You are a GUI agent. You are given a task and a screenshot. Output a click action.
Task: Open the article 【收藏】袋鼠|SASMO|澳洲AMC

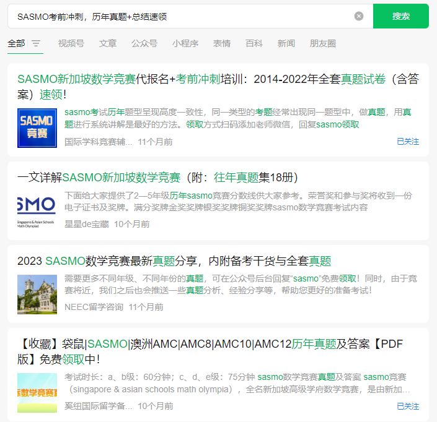tap(210, 351)
